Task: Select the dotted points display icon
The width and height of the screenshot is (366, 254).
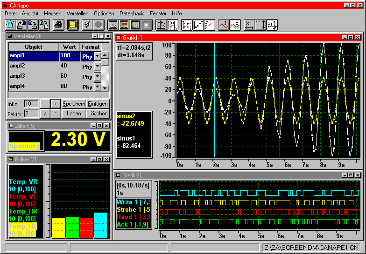Action: 187,25
